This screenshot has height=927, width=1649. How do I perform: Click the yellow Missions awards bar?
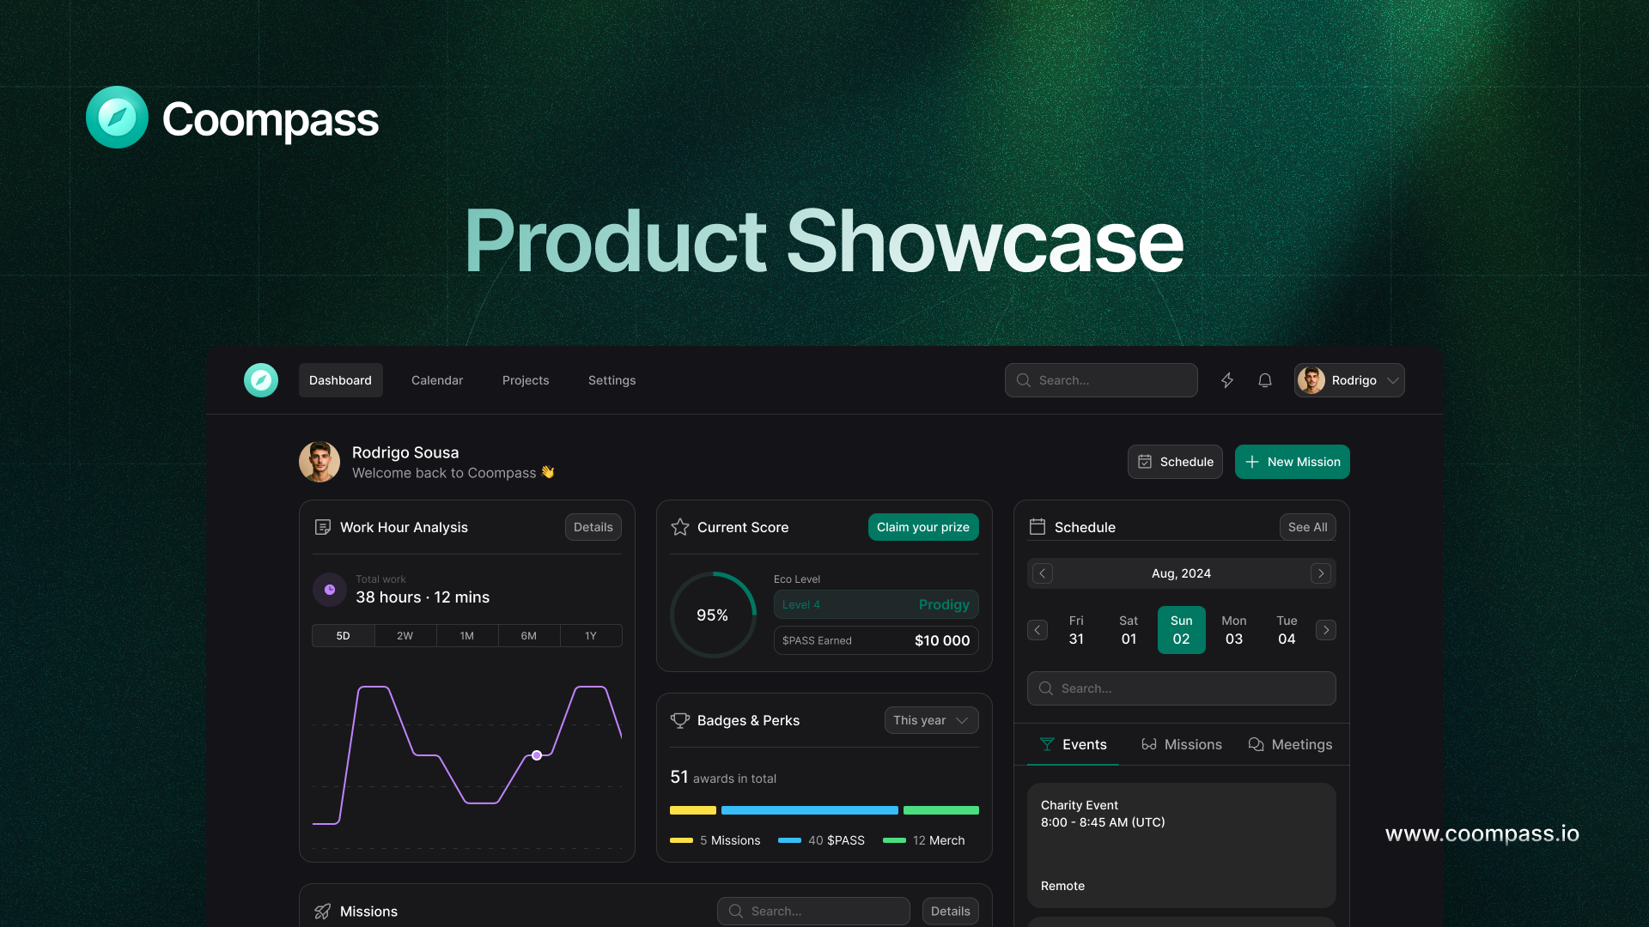693,810
